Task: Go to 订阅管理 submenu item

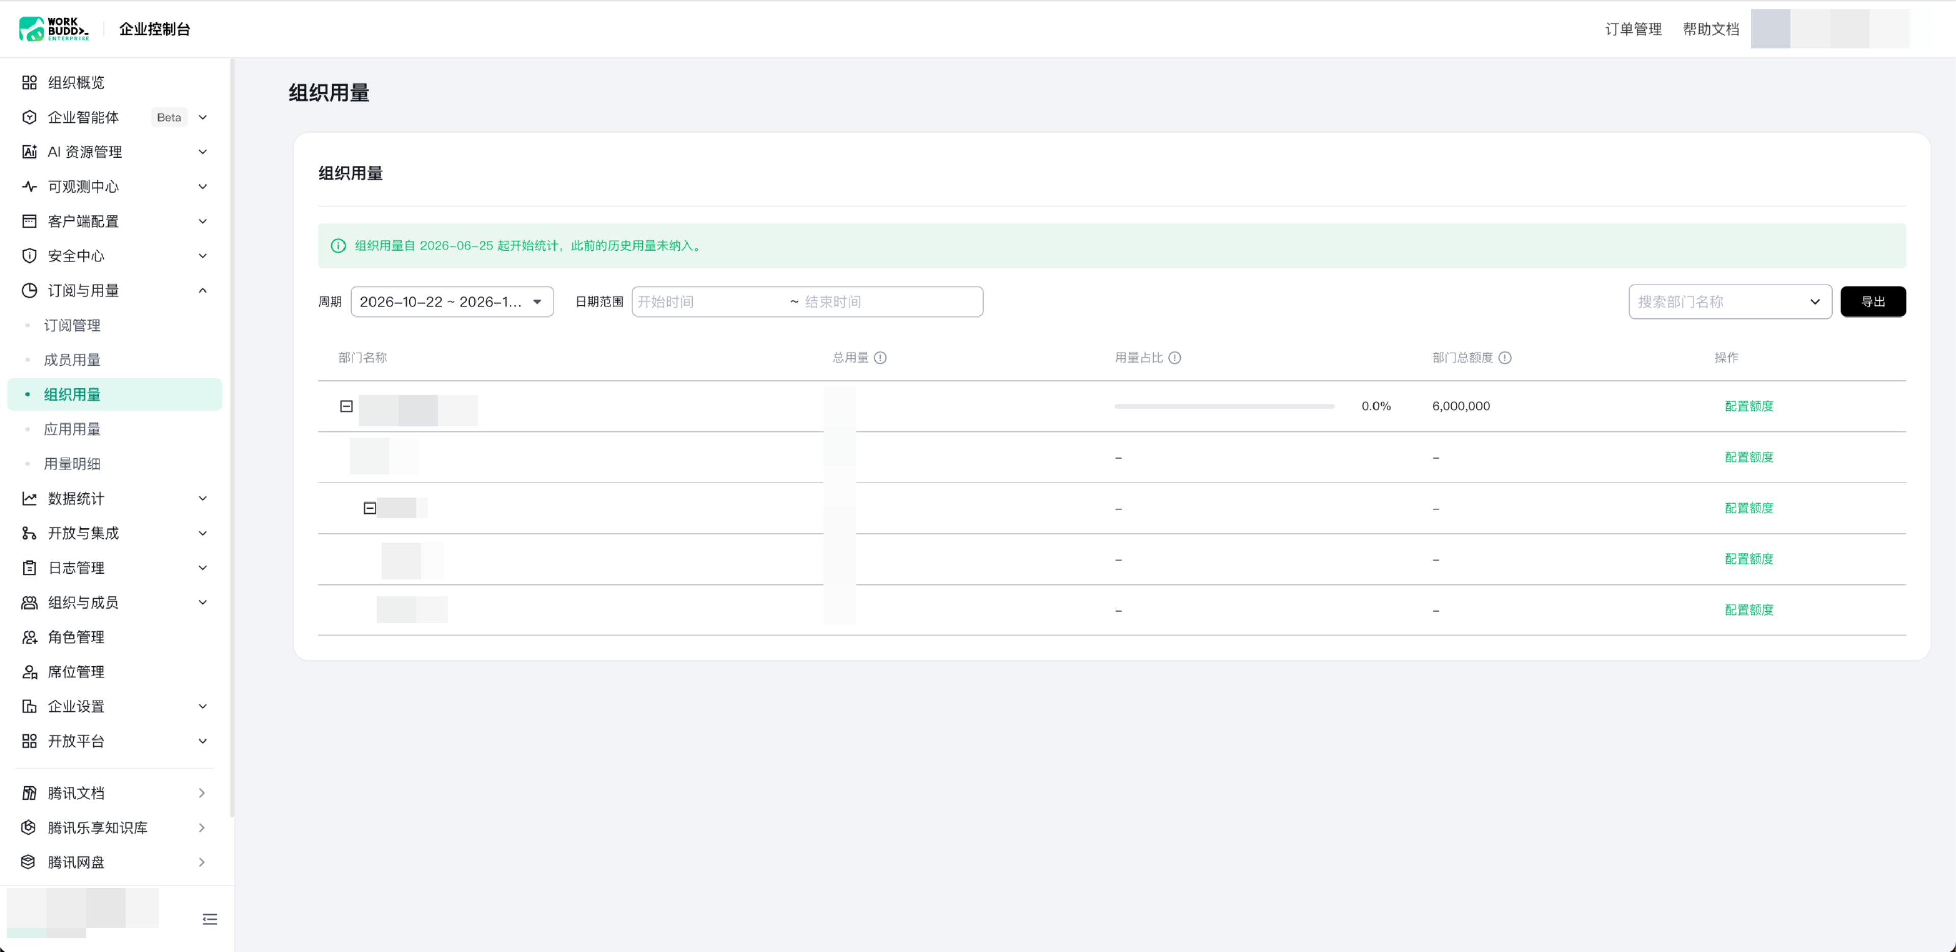Action: click(72, 325)
